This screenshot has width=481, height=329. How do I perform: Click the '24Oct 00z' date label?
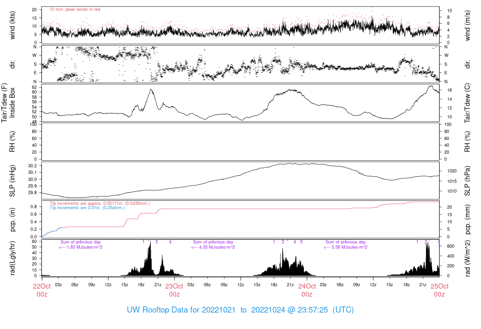click(x=307, y=290)
